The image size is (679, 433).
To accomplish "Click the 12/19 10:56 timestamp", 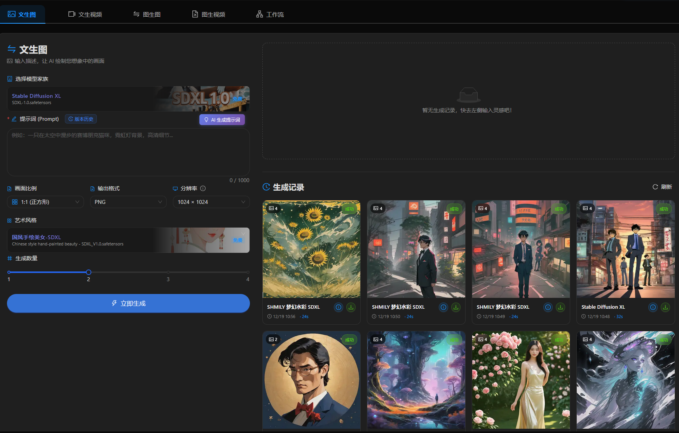I will pyautogui.click(x=284, y=316).
